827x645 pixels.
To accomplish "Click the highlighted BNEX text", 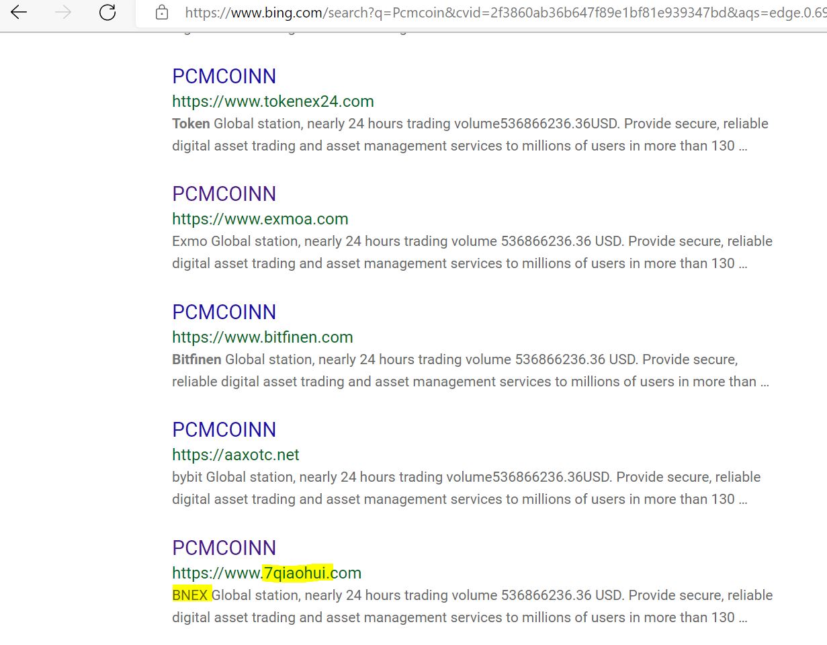I will pyautogui.click(x=189, y=595).
